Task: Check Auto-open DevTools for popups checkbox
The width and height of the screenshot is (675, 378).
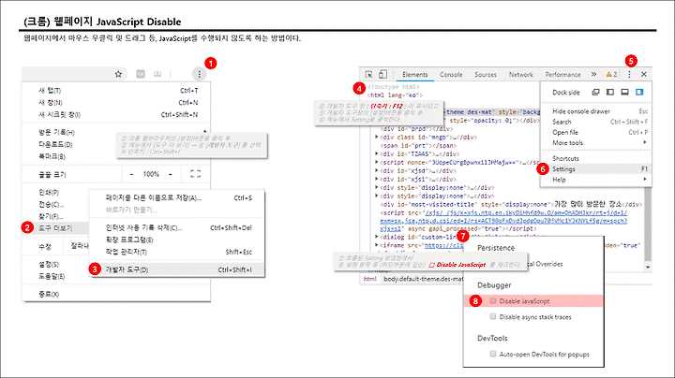Action: tap(493, 354)
